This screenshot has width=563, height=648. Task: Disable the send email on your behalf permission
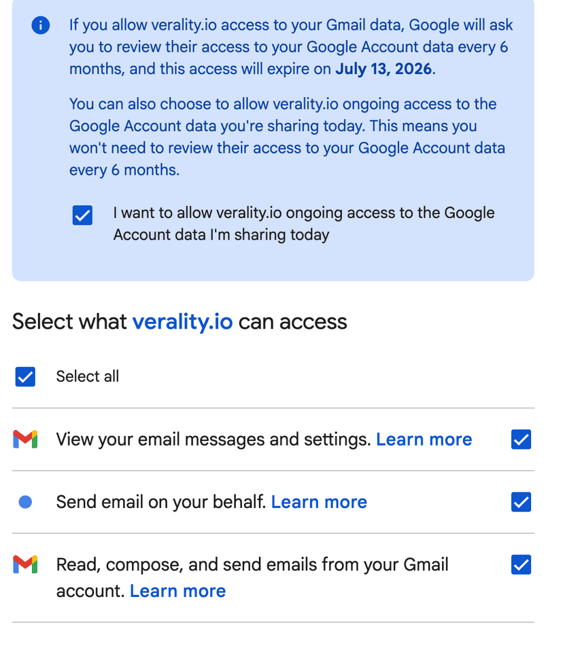(x=521, y=501)
